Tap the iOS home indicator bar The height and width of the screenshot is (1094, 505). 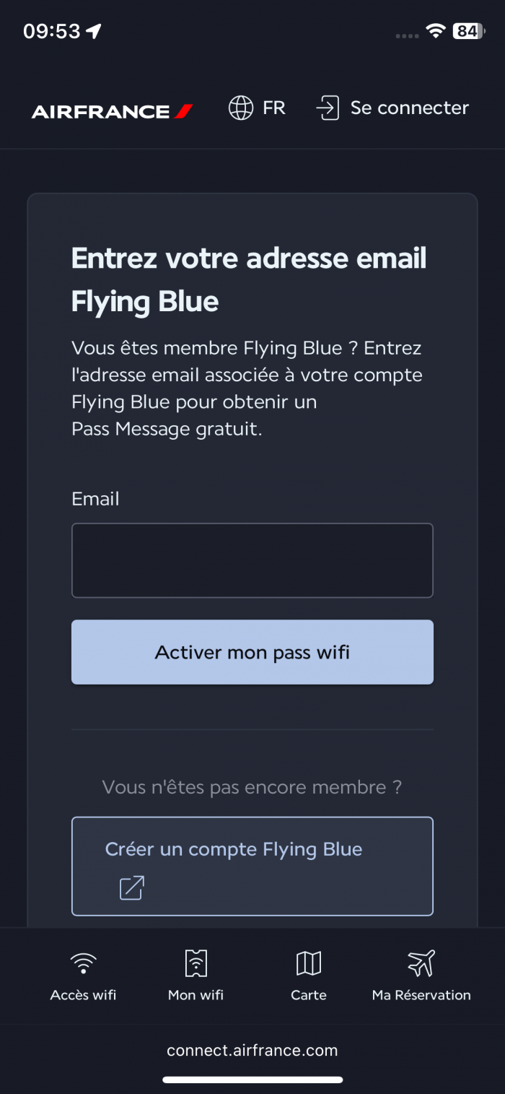tap(252, 1080)
